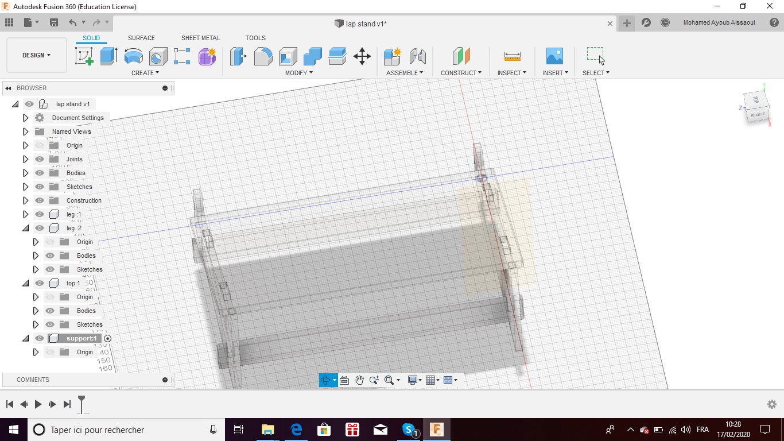784x441 pixels.
Task: Open the SURFACE tab
Action: tap(141, 38)
